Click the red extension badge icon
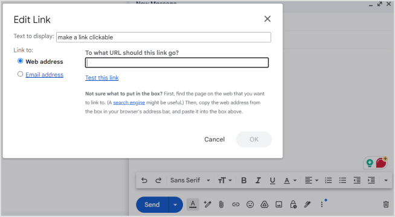Screen dimensions: 395x217 [381, 163]
